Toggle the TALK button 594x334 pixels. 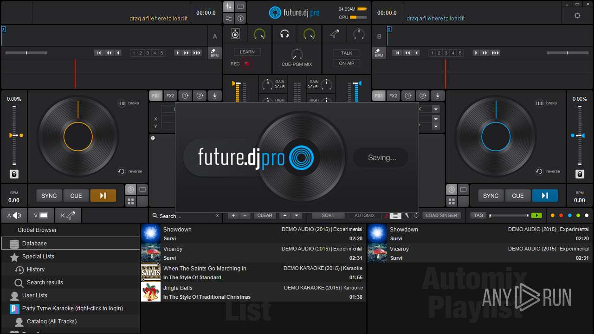(347, 53)
